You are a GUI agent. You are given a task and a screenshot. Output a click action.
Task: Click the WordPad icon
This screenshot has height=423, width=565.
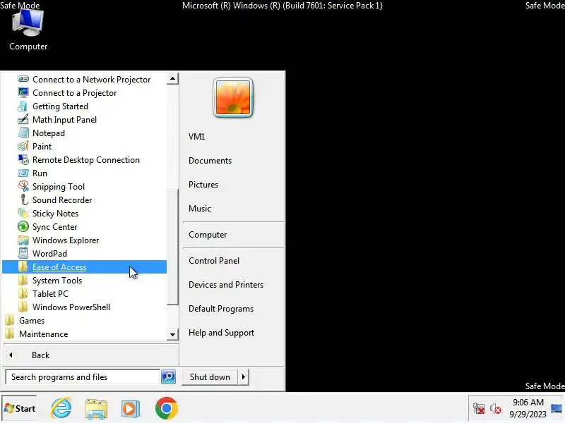(x=23, y=253)
